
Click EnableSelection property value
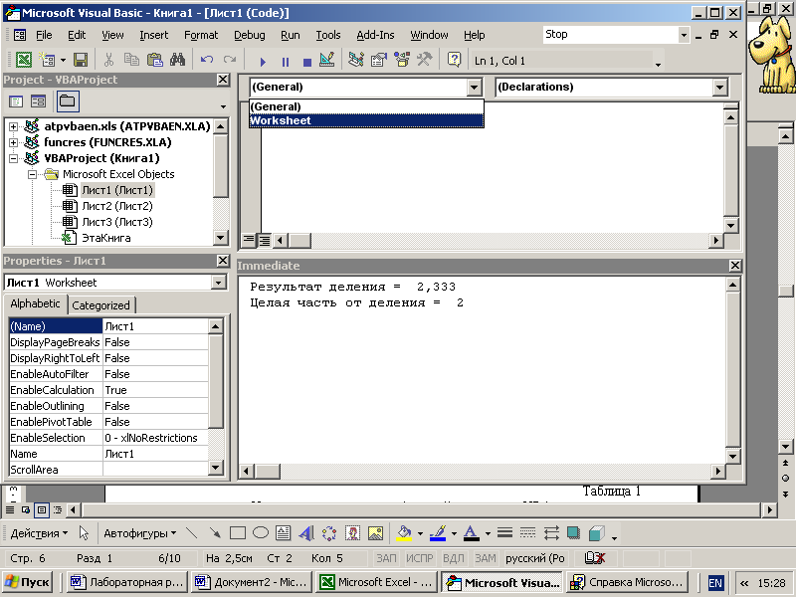click(x=155, y=438)
